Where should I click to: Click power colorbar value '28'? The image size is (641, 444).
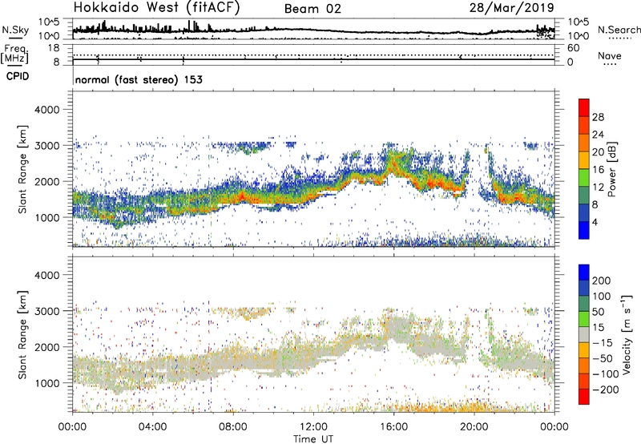[598, 117]
